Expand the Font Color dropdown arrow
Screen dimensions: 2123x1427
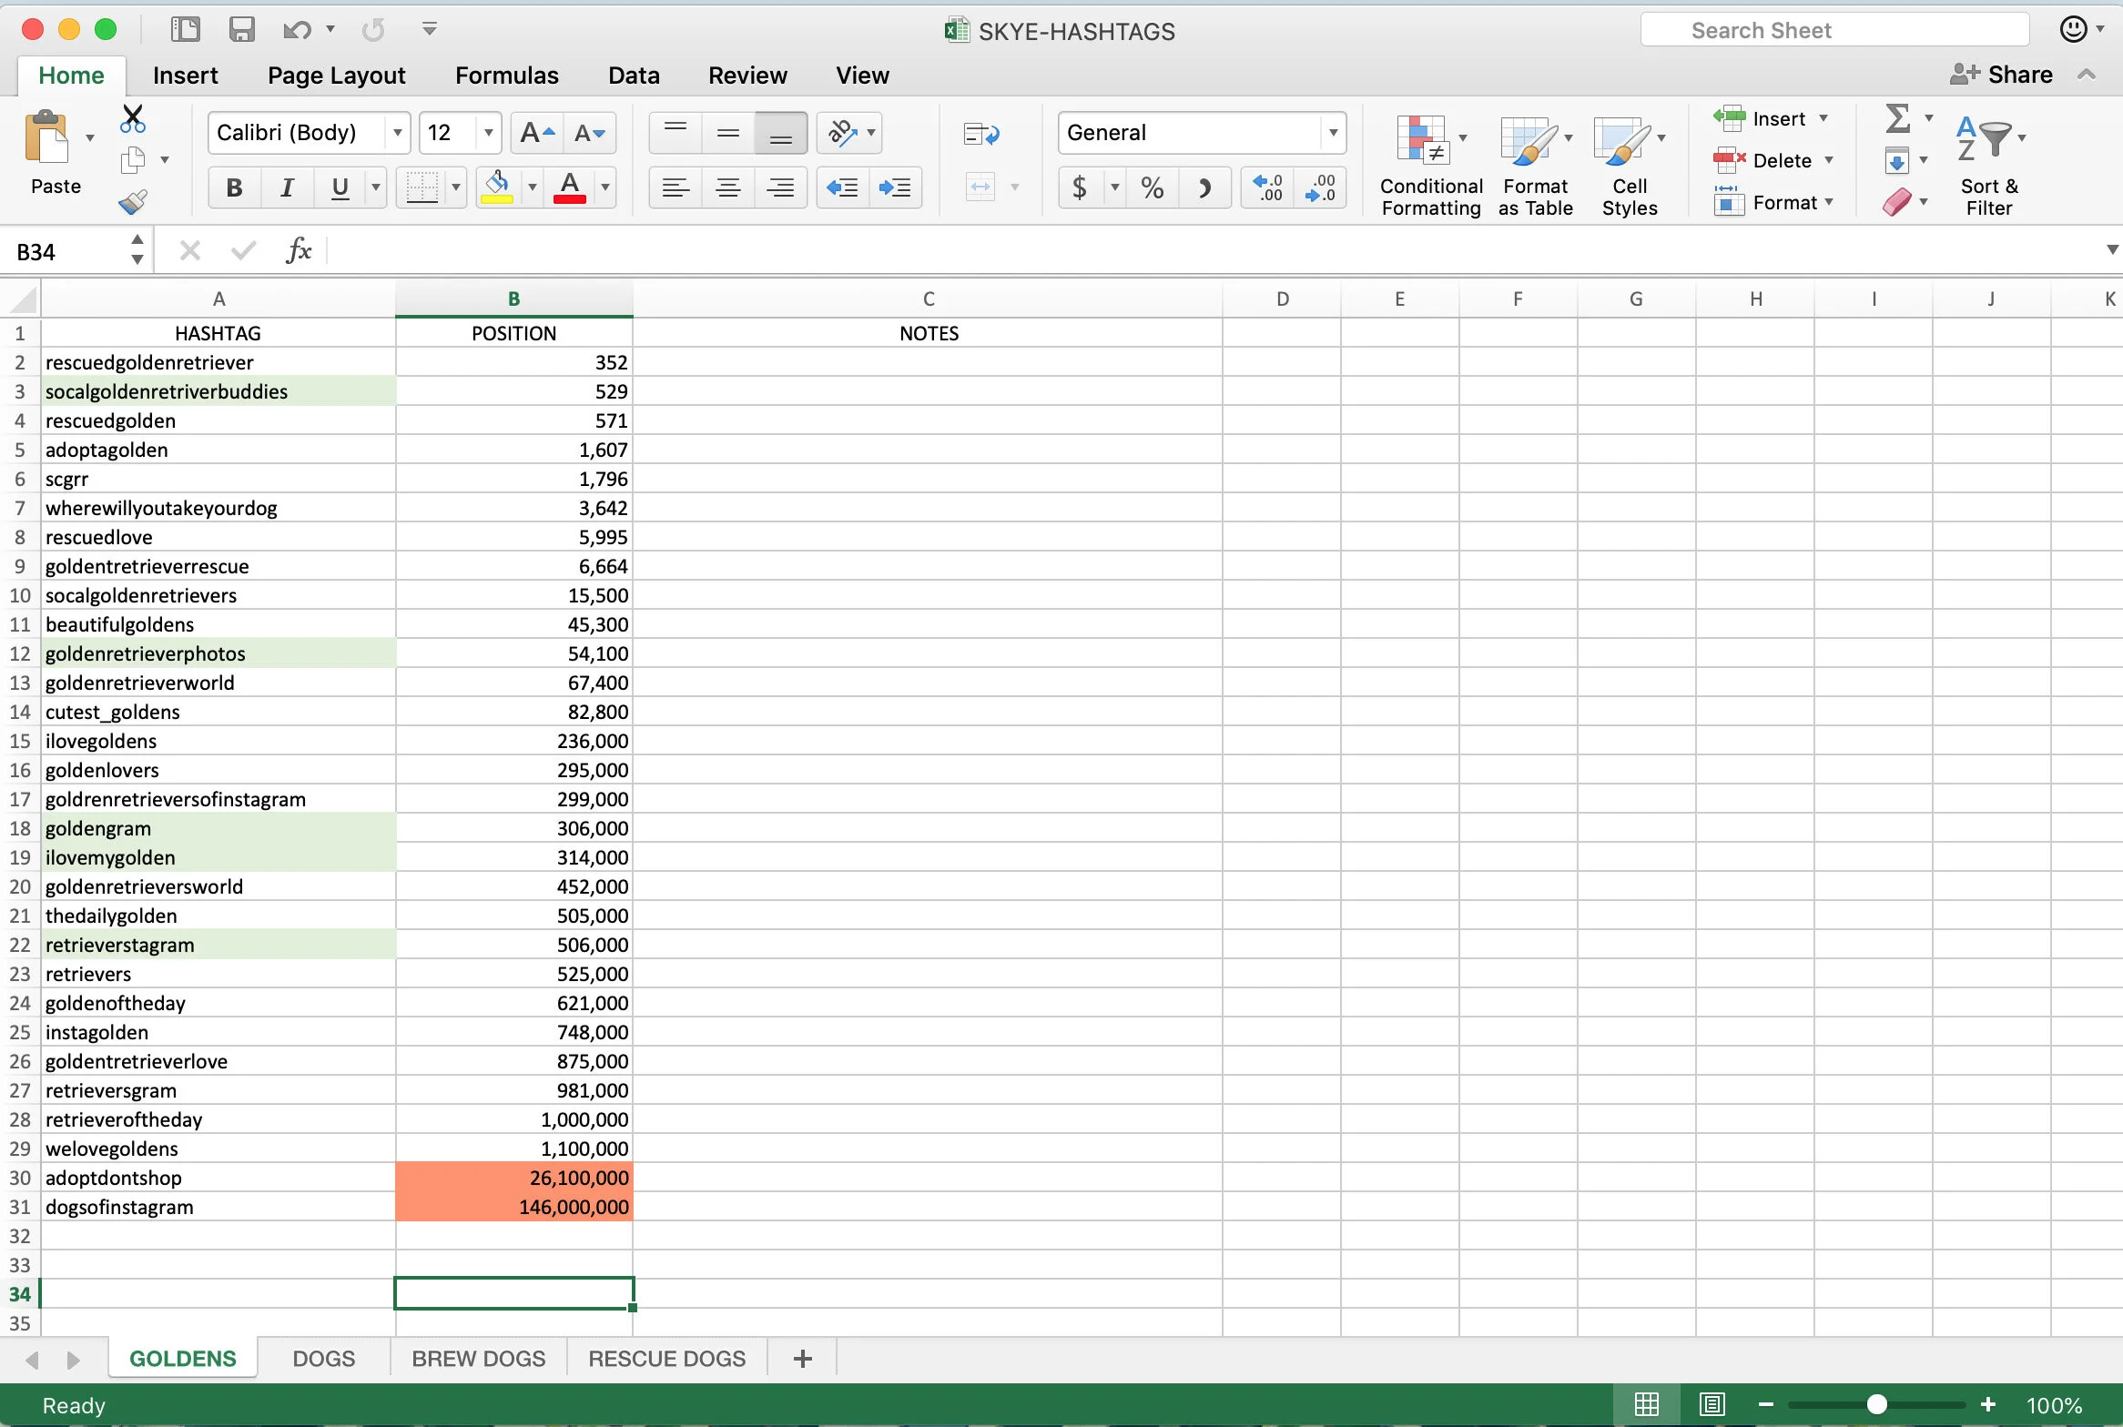click(605, 187)
